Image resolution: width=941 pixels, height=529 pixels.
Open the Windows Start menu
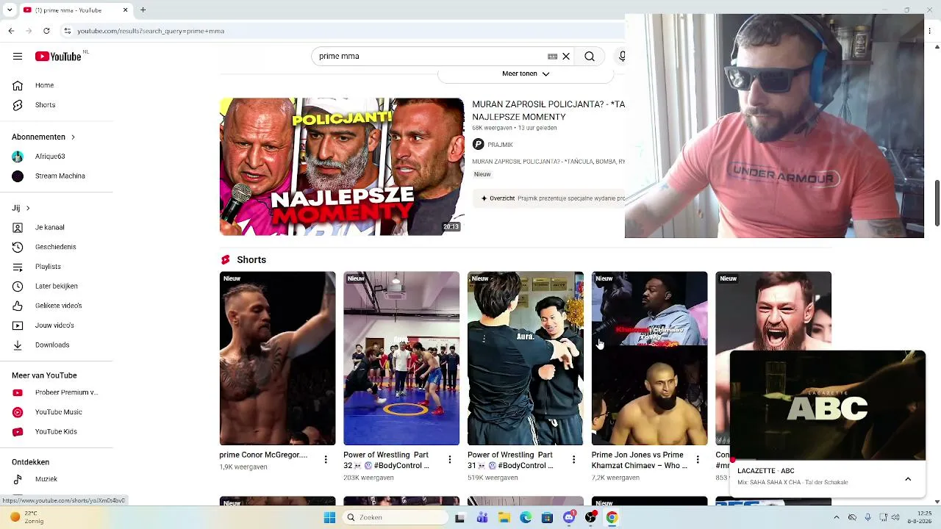pos(329,517)
